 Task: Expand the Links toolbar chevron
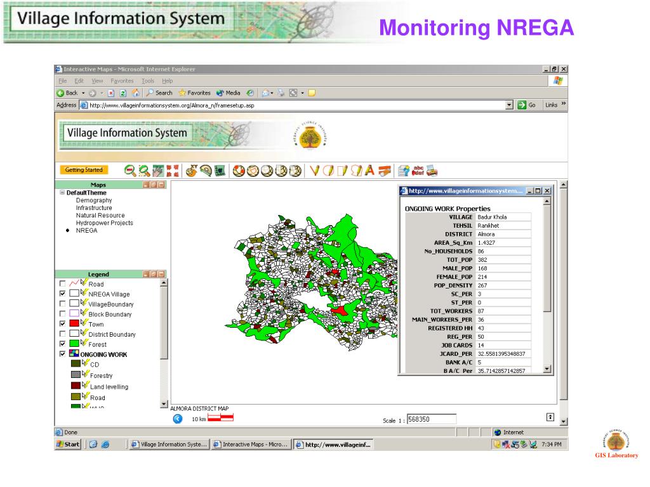click(564, 103)
